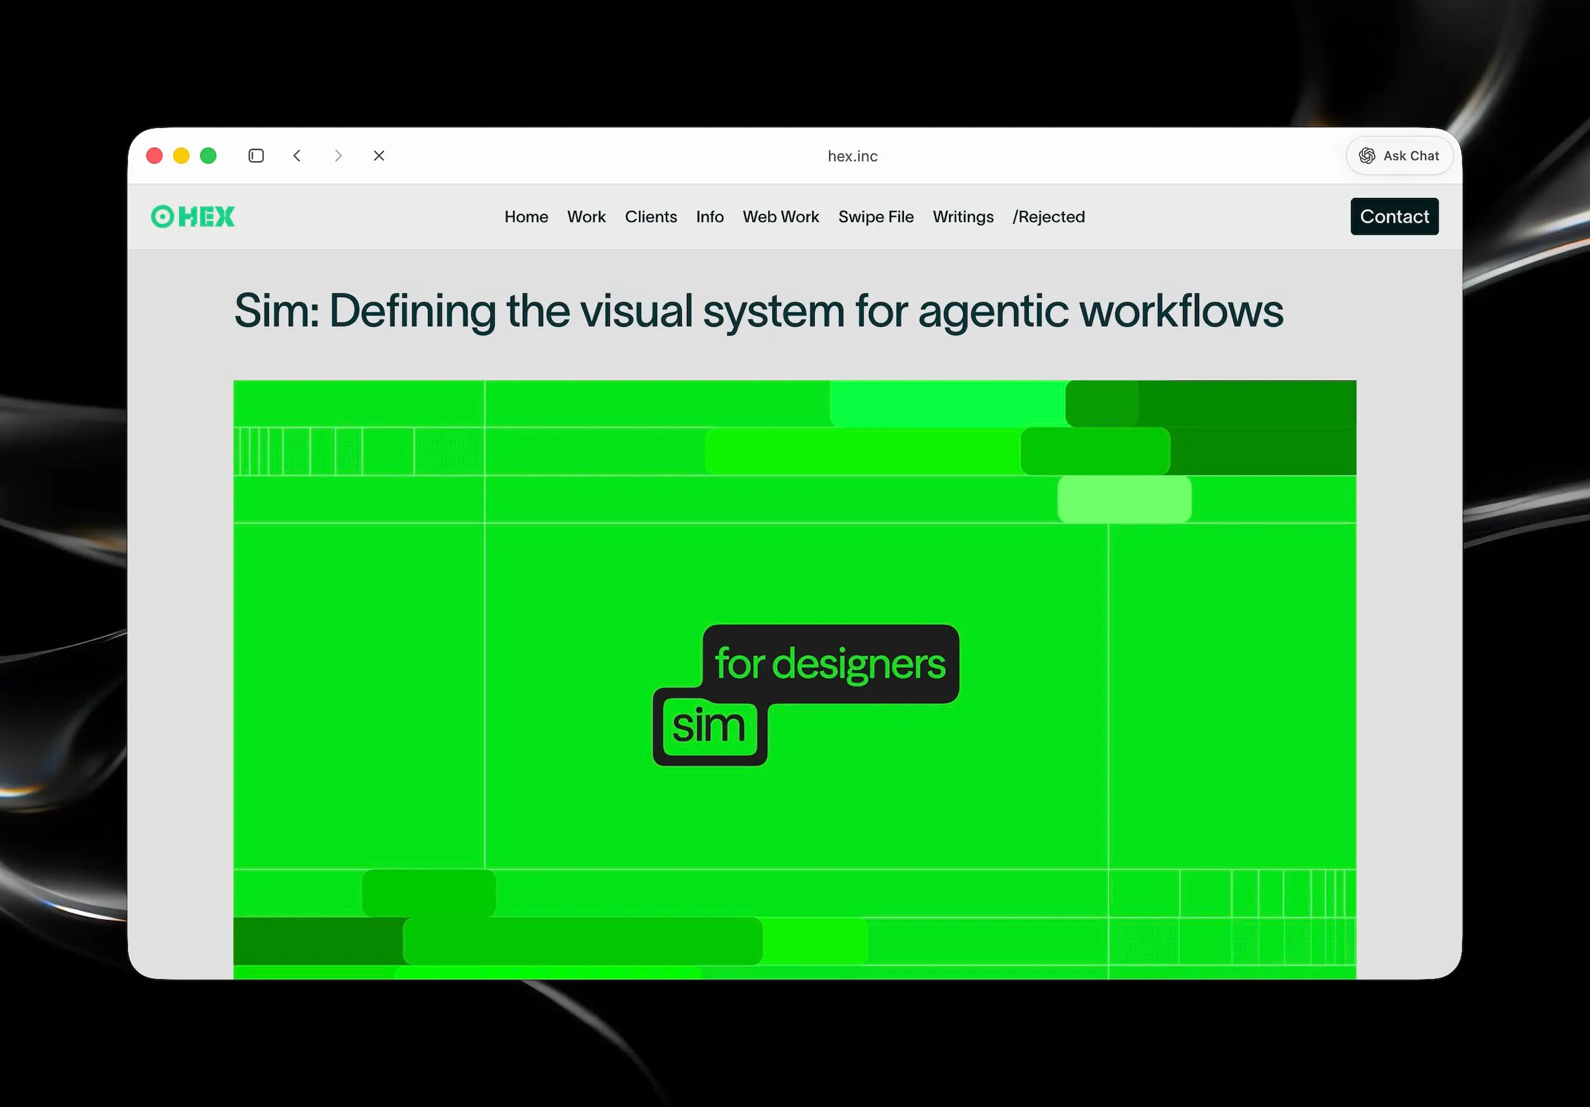Click the HEX logo in the header
Screen dimensions: 1590x1107
(x=193, y=217)
